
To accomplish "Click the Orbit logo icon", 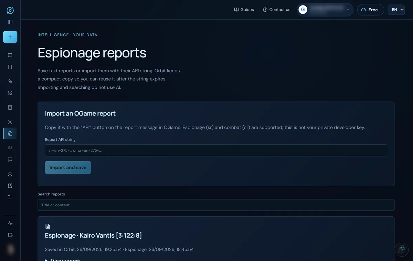I will click(x=10, y=10).
